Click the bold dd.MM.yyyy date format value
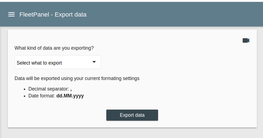Screen dimensions: 263x138 [70, 96]
